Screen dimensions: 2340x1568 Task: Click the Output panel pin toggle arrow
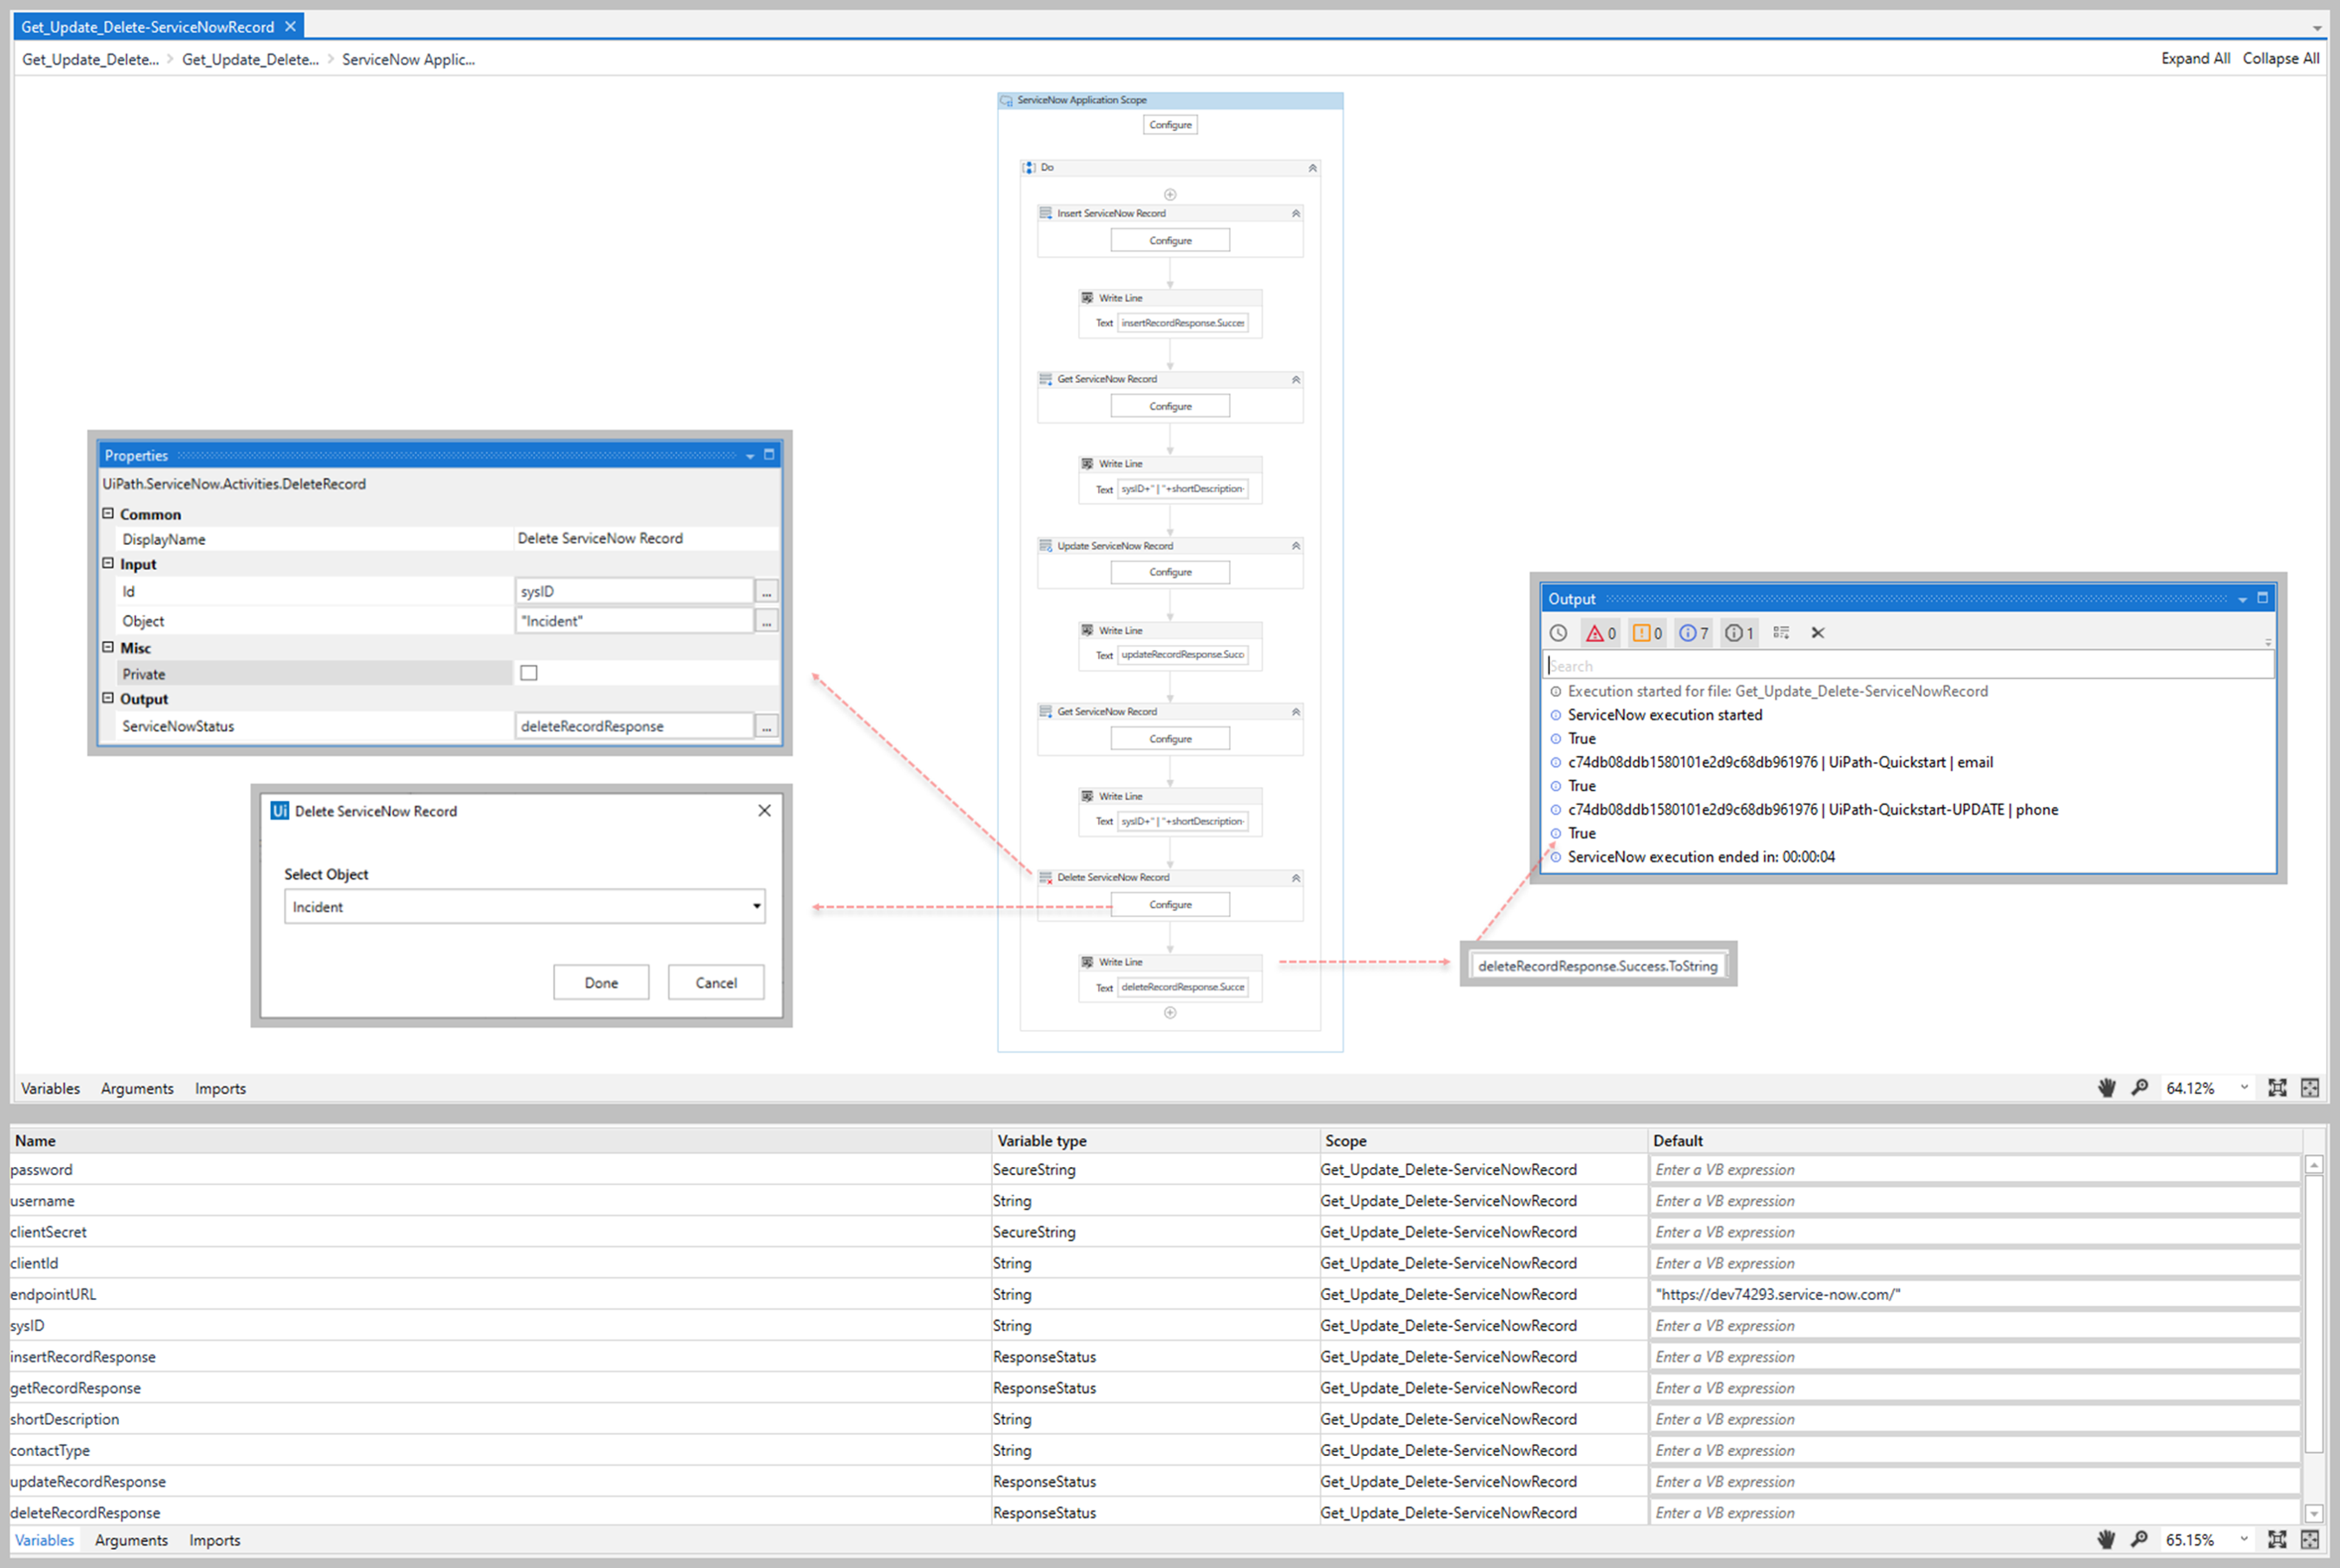pos(2240,598)
